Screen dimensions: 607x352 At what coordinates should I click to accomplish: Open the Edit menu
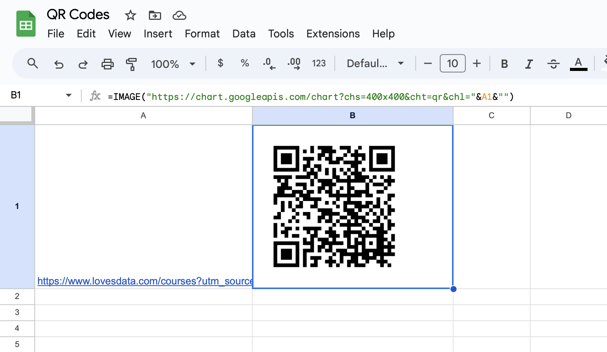[86, 34]
